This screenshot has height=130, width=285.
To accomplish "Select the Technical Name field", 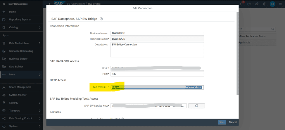I will tap(157, 39).
